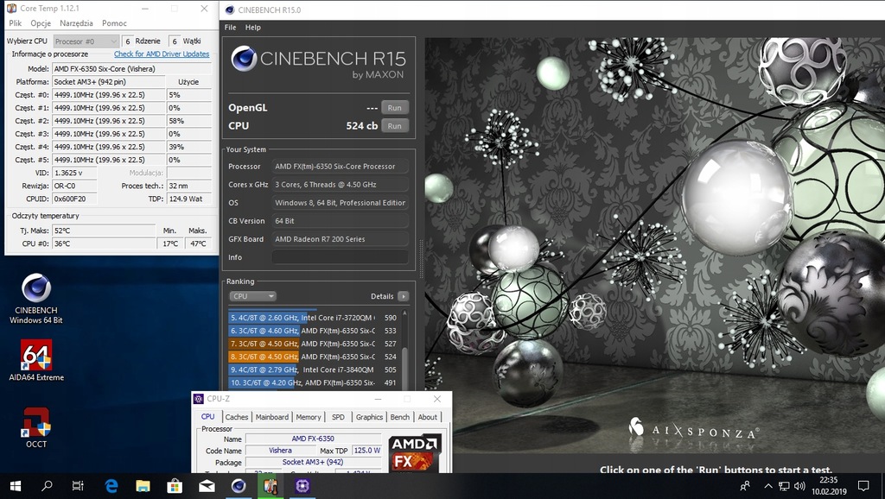The image size is (885, 499).
Task: Run the CPU benchmark
Action: pos(394,126)
